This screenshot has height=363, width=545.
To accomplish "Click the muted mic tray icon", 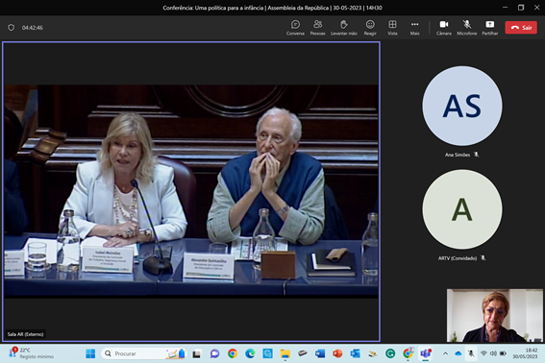I will (x=471, y=353).
